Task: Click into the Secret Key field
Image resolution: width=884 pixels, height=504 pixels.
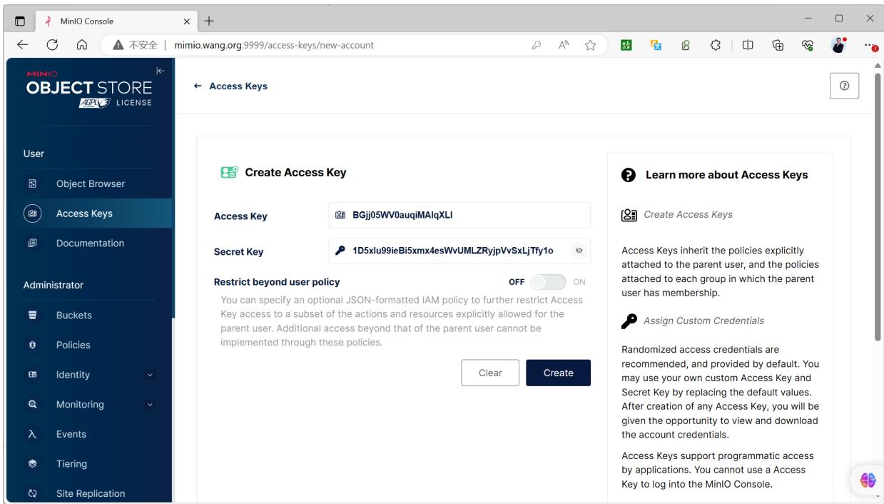Action: point(459,251)
